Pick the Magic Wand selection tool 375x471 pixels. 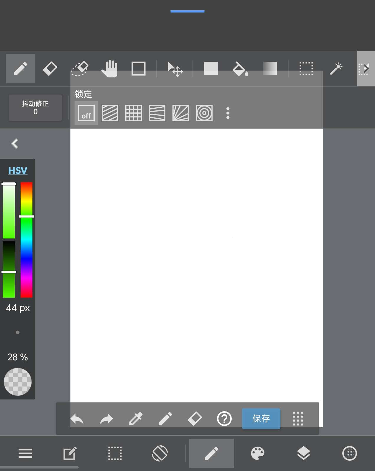(x=336, y=69)
